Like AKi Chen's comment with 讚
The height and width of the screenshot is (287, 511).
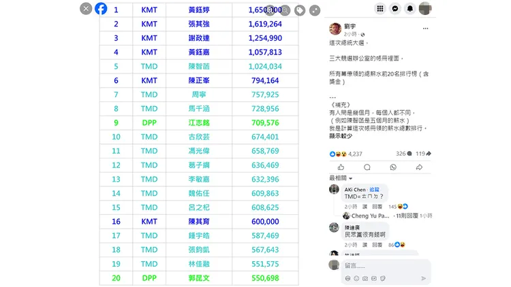365,207
